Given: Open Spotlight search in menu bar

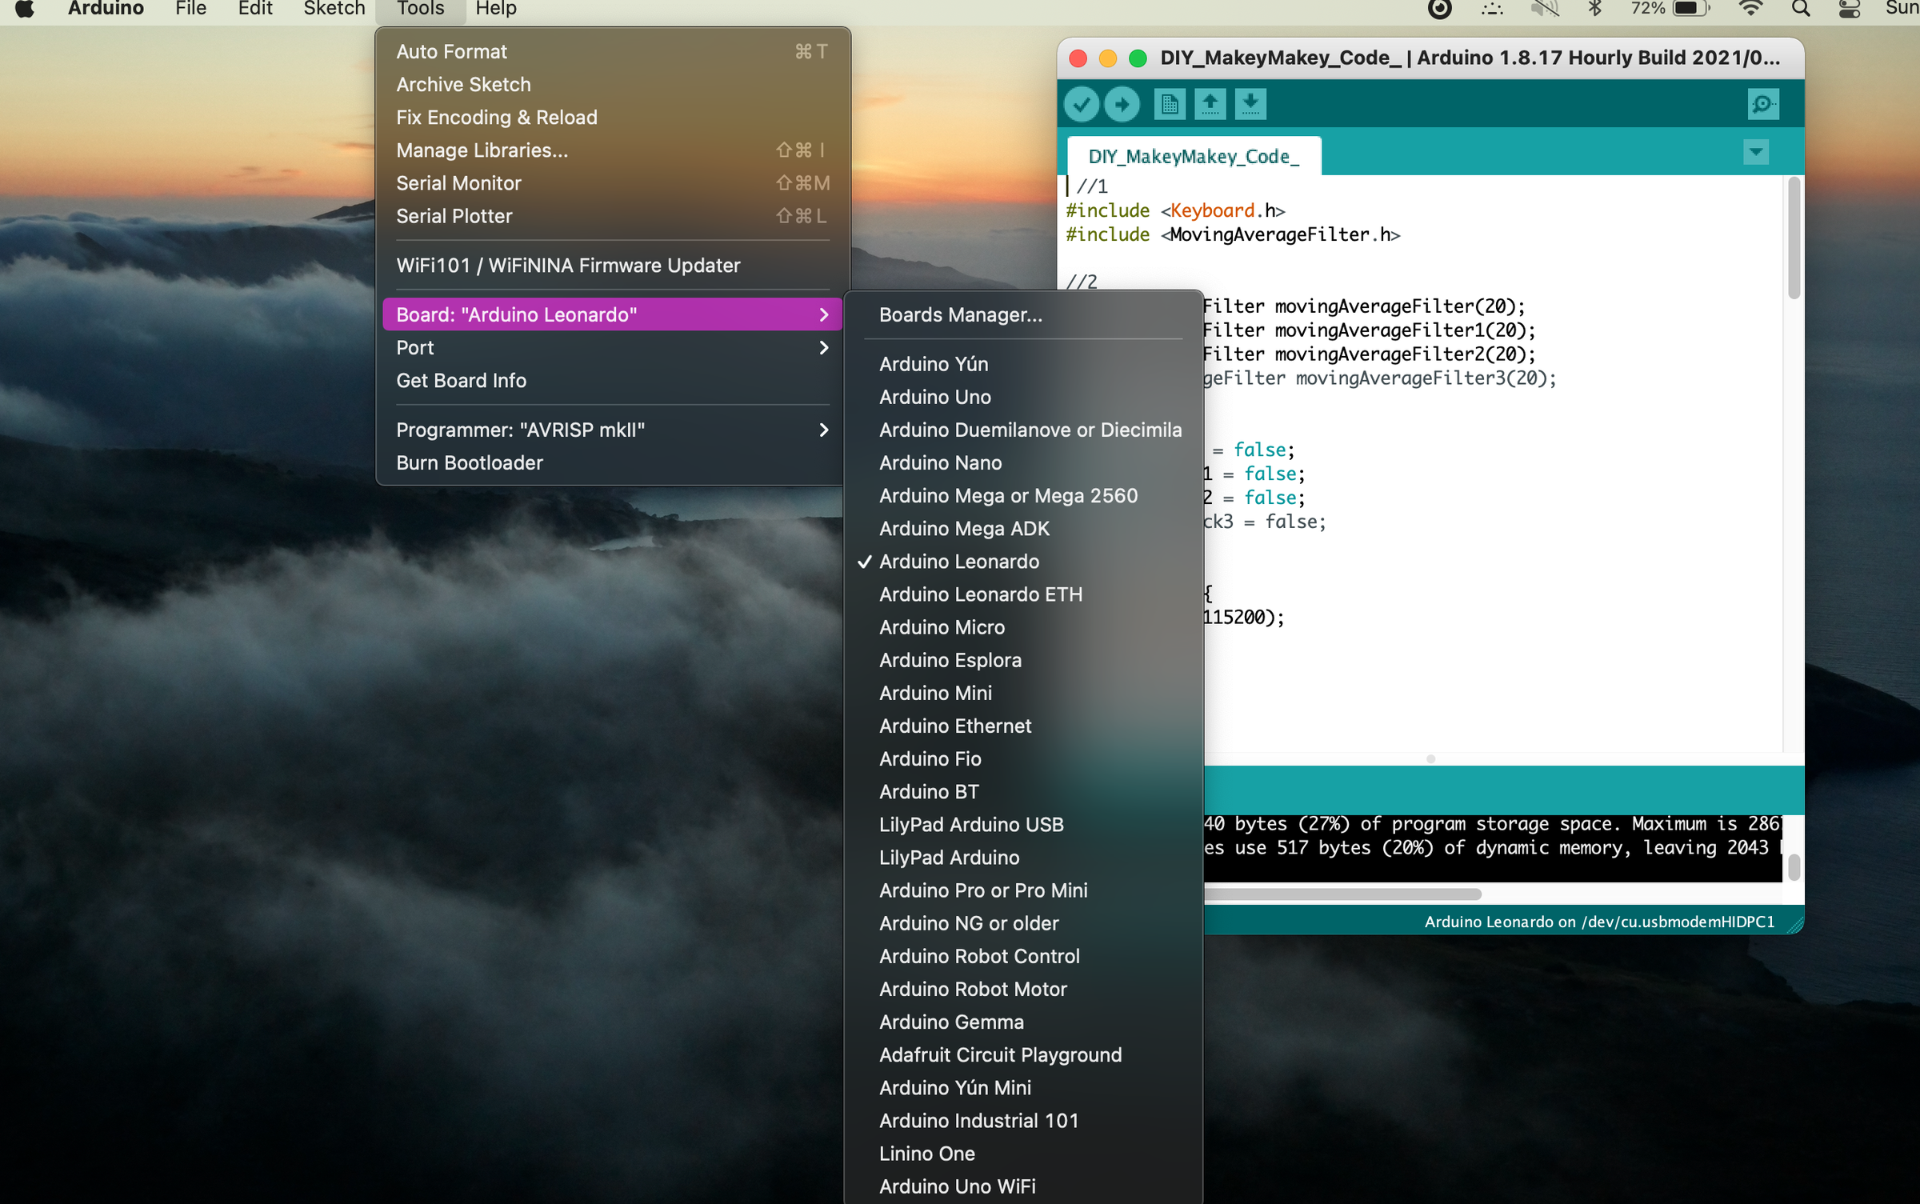Looking at the screenshot, I should click(1800, 9).
